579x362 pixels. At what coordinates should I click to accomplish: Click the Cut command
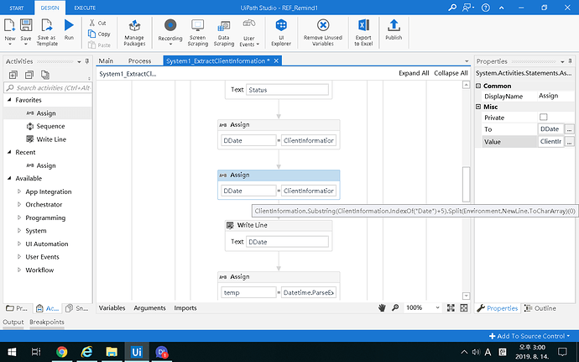pyautogui.click(x=98, y=23)
